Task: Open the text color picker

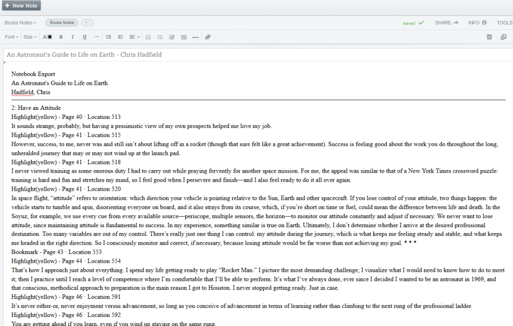Action: 48,37
